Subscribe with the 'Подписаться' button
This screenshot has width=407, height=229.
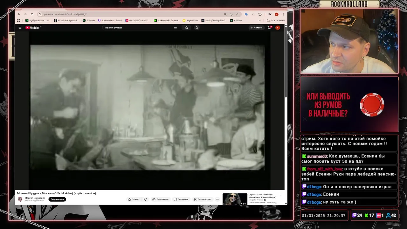pyautogui.click(x=57, y=199)
